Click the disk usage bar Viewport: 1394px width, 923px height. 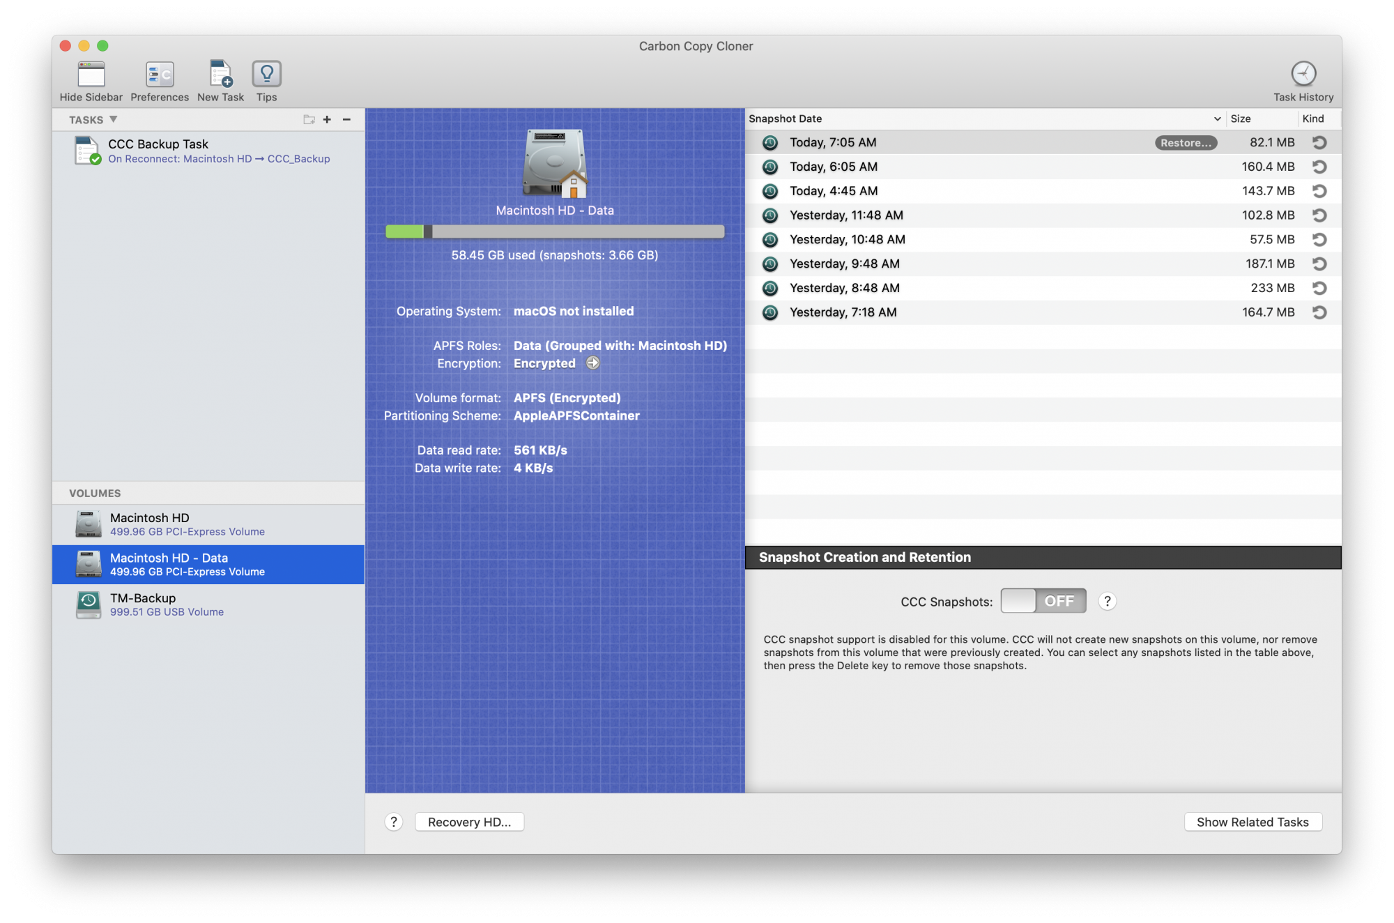click(x=555, y=231)
